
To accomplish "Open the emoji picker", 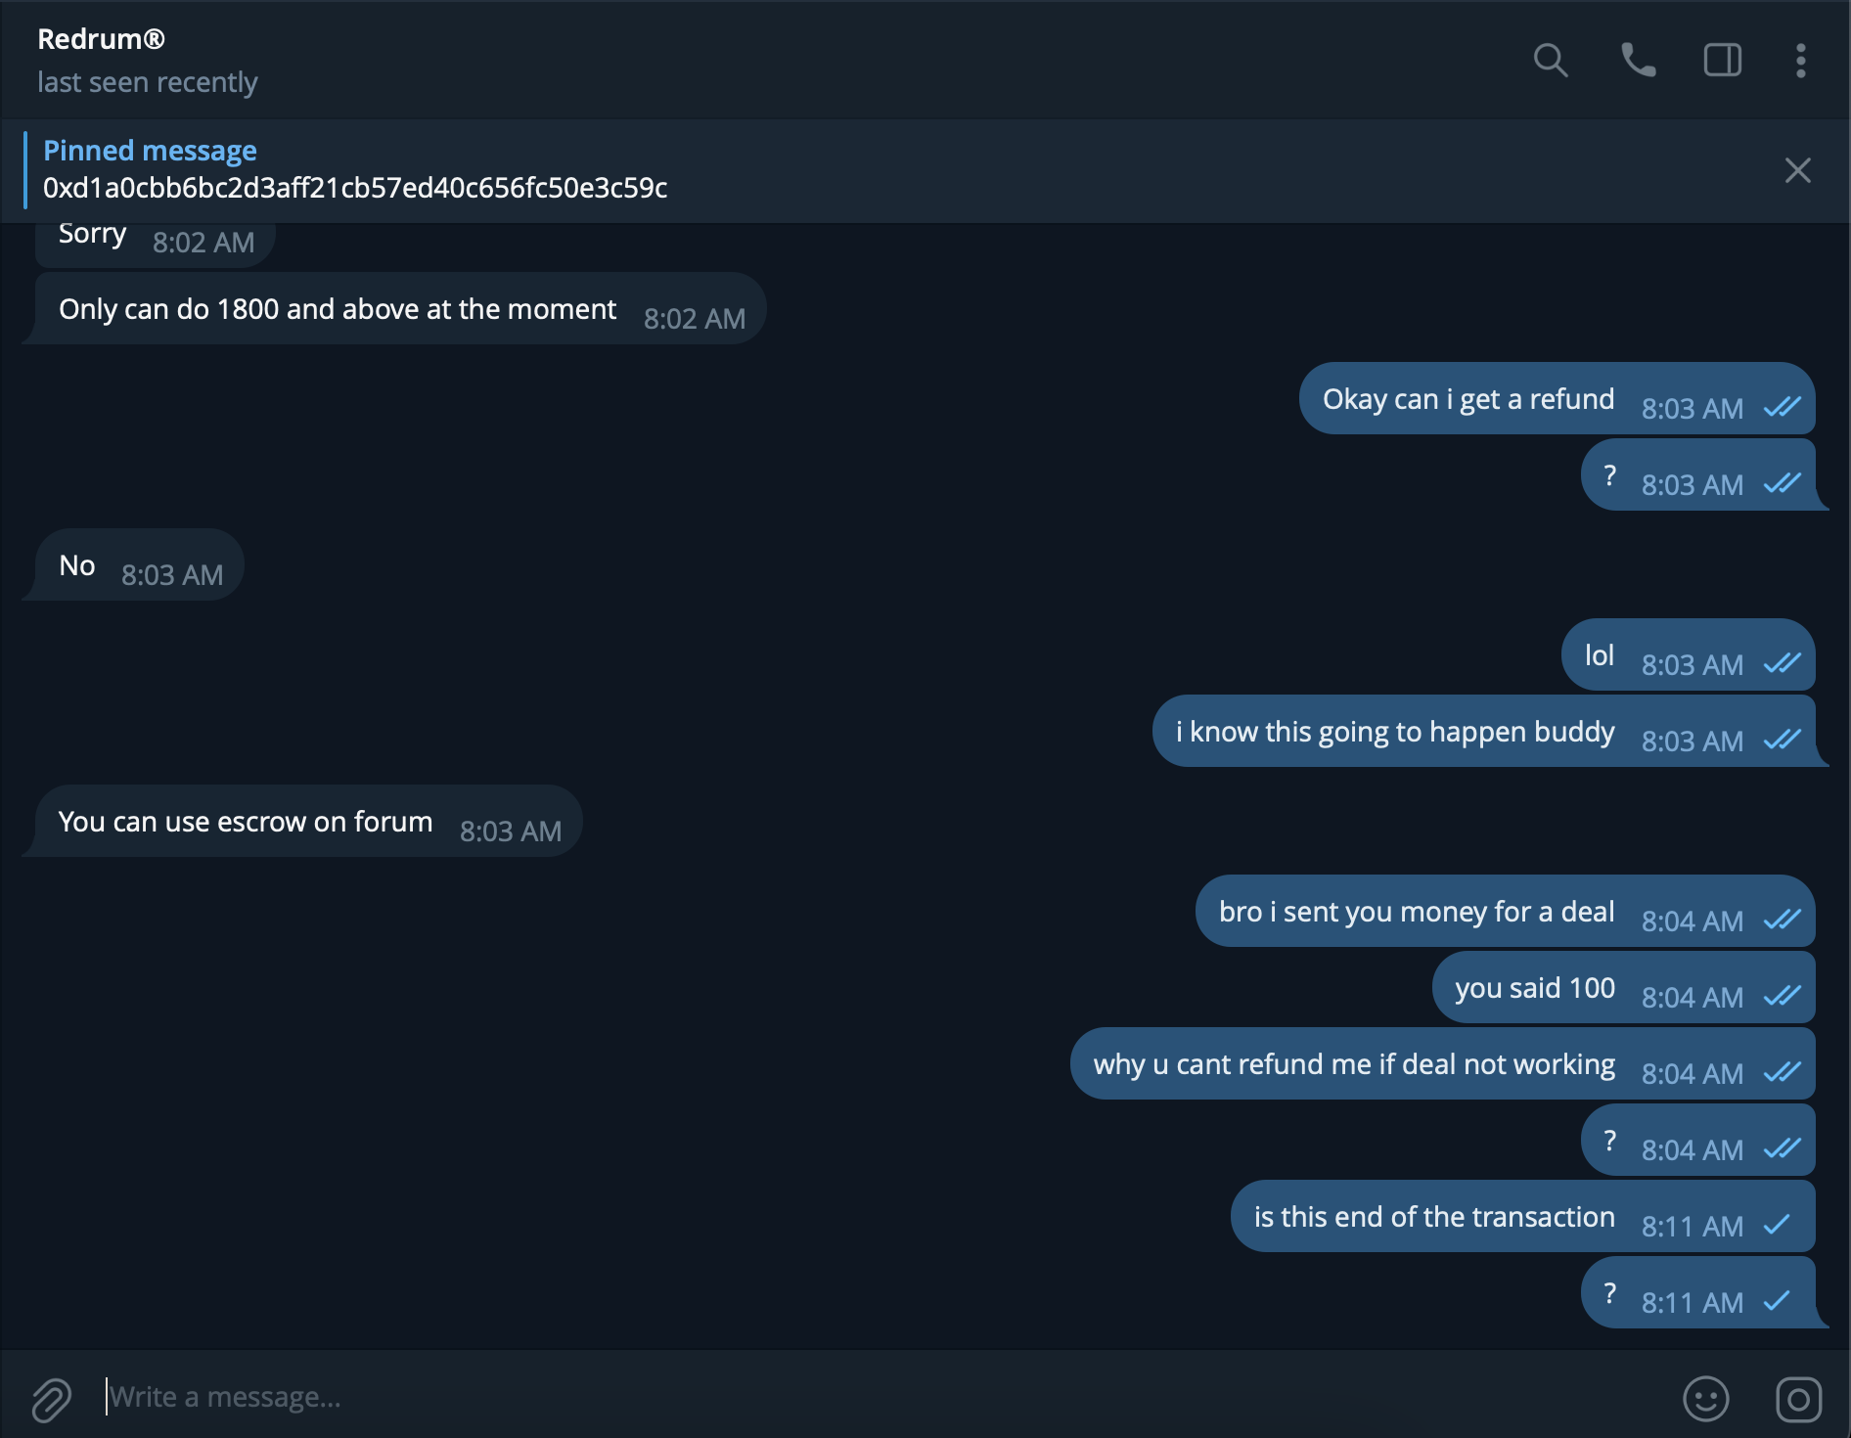I will (1705, 1399).
